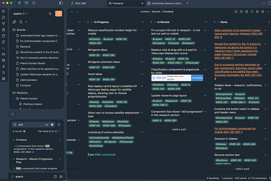This screenshot has height=181, width=271.
Task: Open Administration note in file tree
Action: tap(28, 80)
